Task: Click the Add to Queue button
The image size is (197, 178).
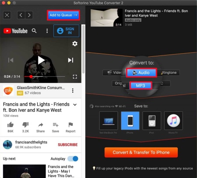Action: [63, 15]
